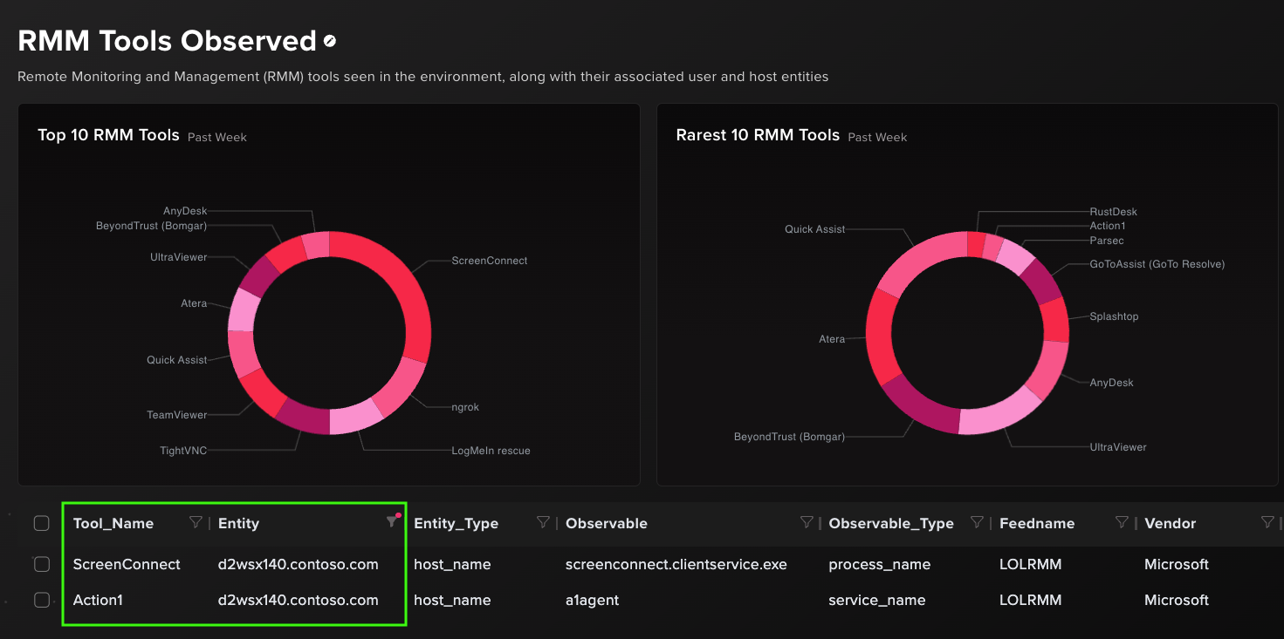Viewport: 1284px width, 639px height.
Task: Click the Entity_Type column filter icon
Action: pyautogui.click(x=543, y=522)
